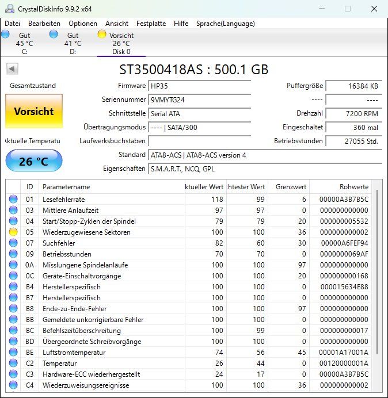Screen dimensions: 388x398
Task: Click the Rohwerte column header
Action: 340,187
